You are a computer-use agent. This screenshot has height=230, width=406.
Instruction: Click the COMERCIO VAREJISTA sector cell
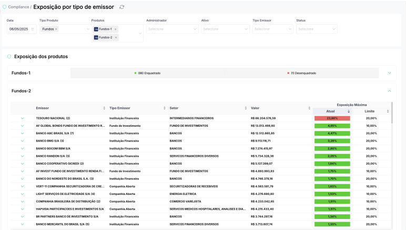tap(186, 201)
